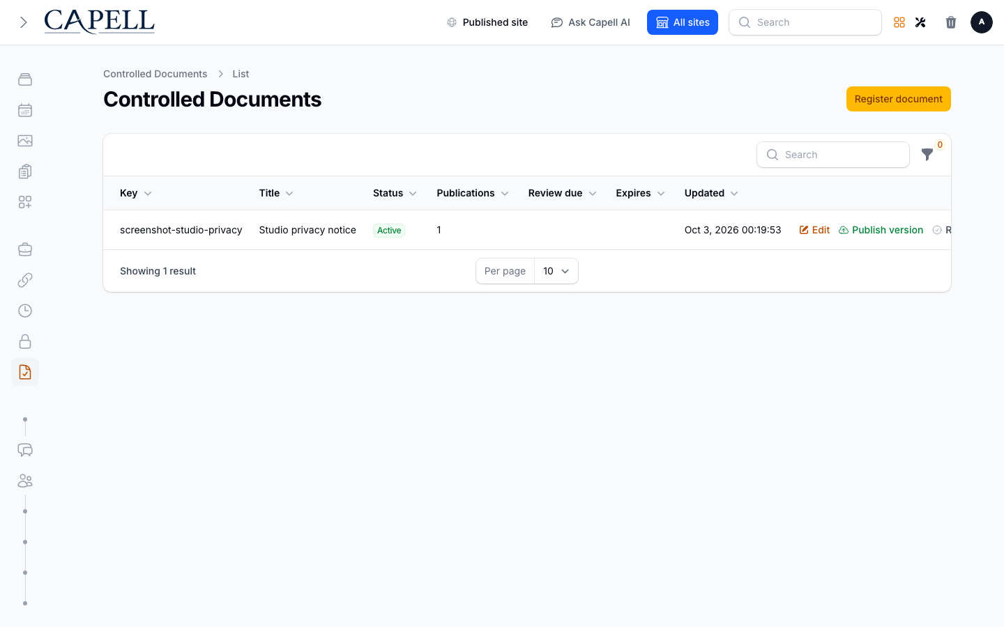Open the padlock icon in the sidebar
This screenshot has height=627, width=1004.
[25, 341]
